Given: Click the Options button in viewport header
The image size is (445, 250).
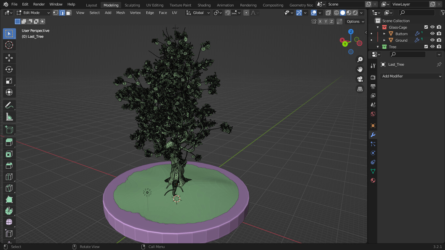Looking at the screenshot, I should pos(355,21).
